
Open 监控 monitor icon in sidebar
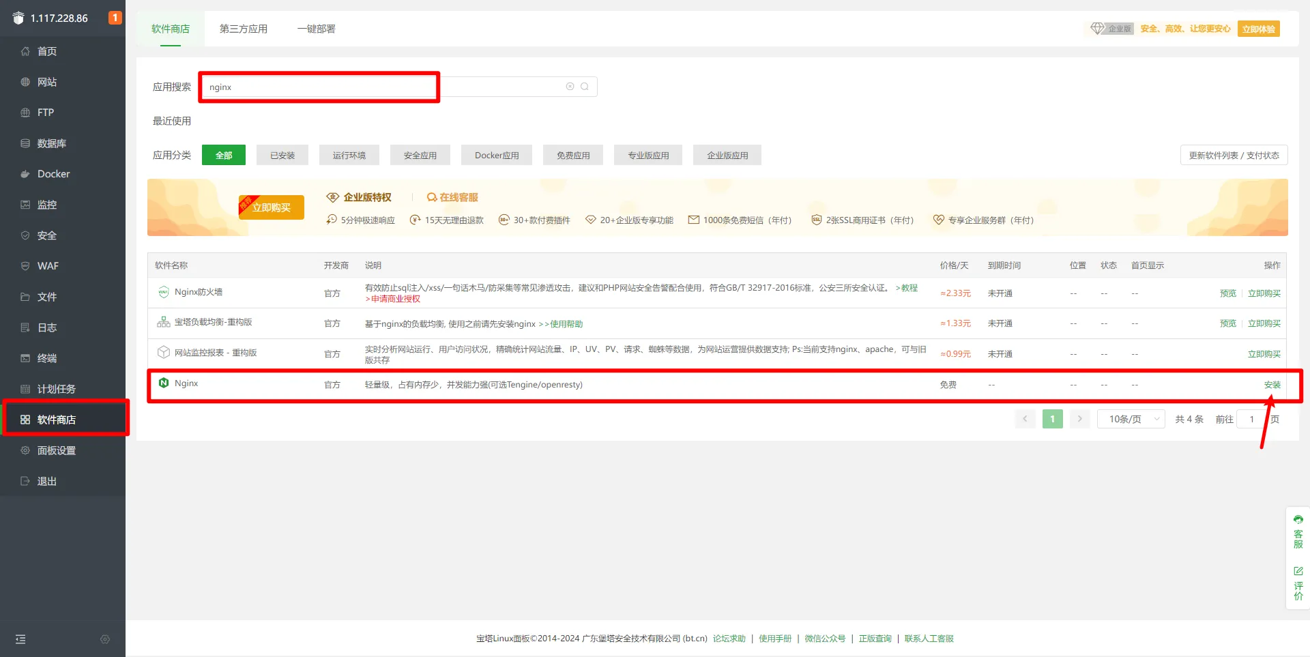point(25,205)
